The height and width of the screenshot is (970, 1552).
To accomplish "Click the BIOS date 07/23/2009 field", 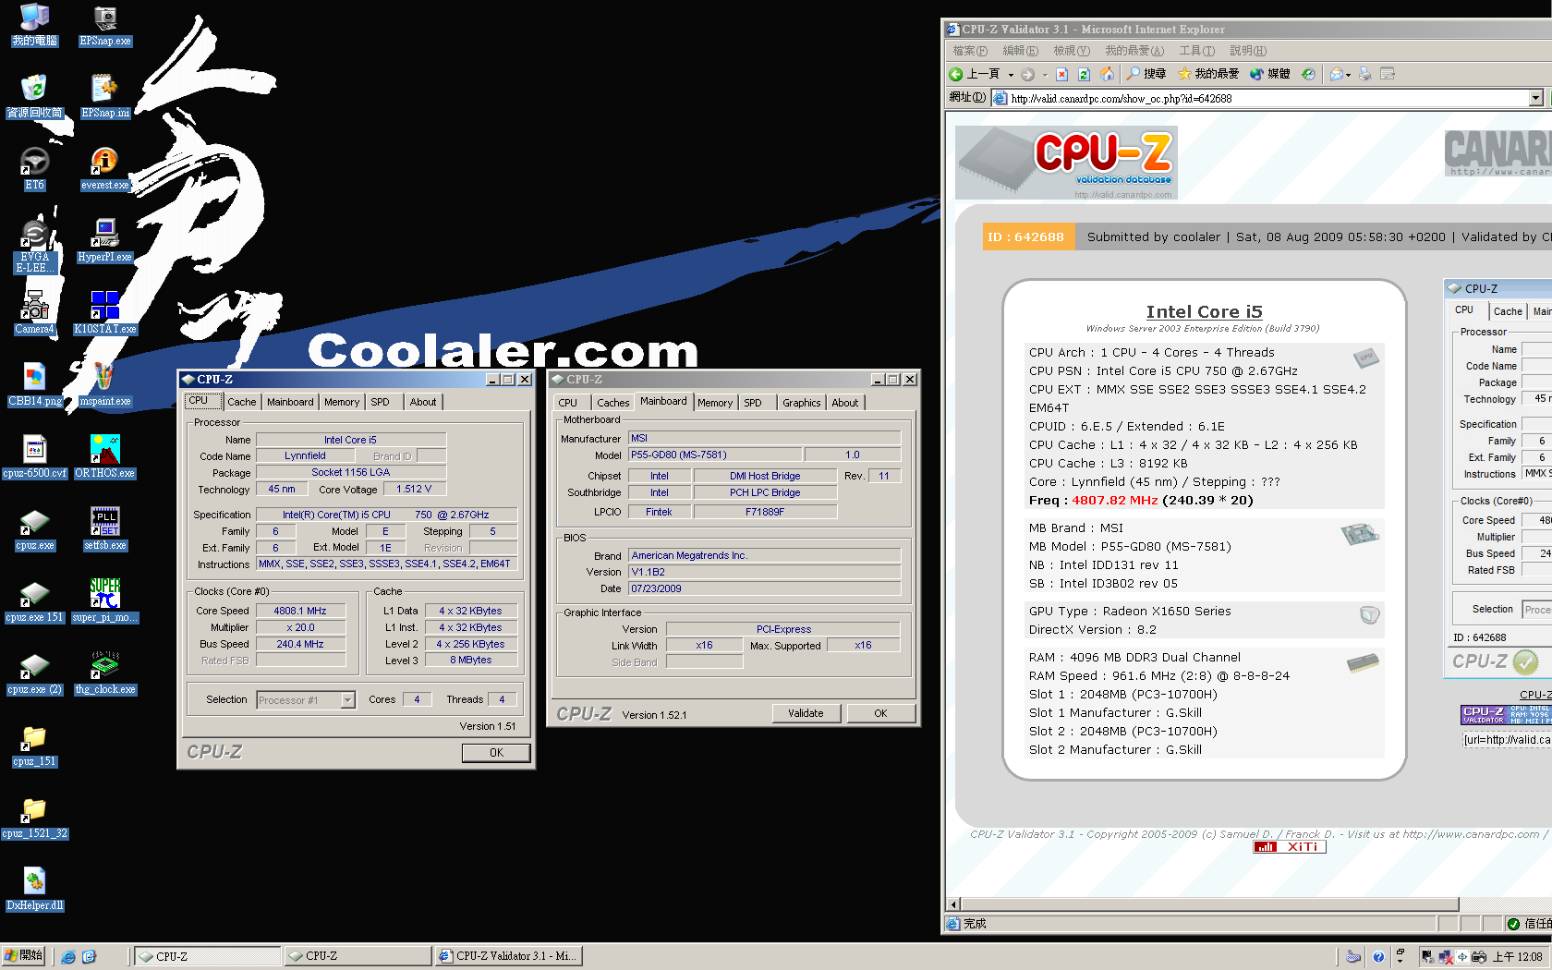I will pyautogui.click(x=764, y=588).
